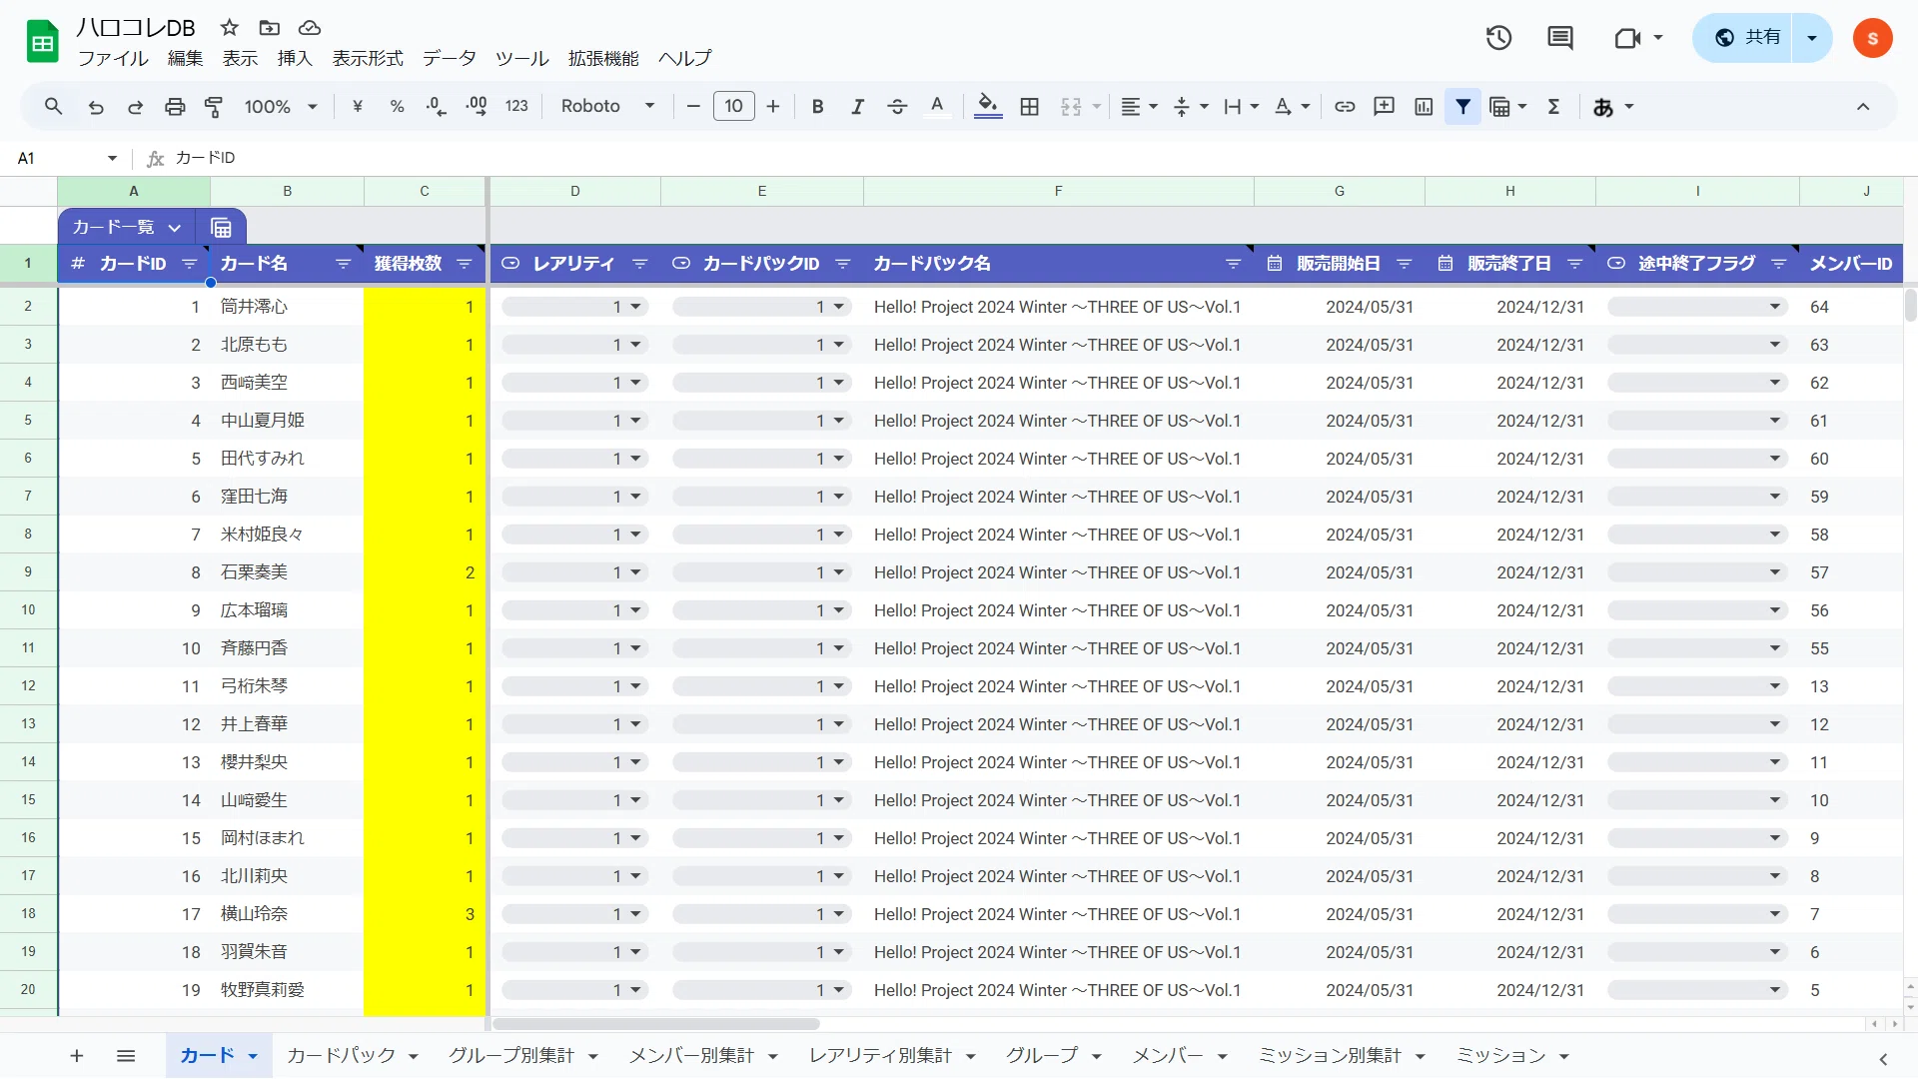The height and width of the screenshot is (1079, 1918).
Task: Toggle the カードパックID column filter
Action: [843, 264]
